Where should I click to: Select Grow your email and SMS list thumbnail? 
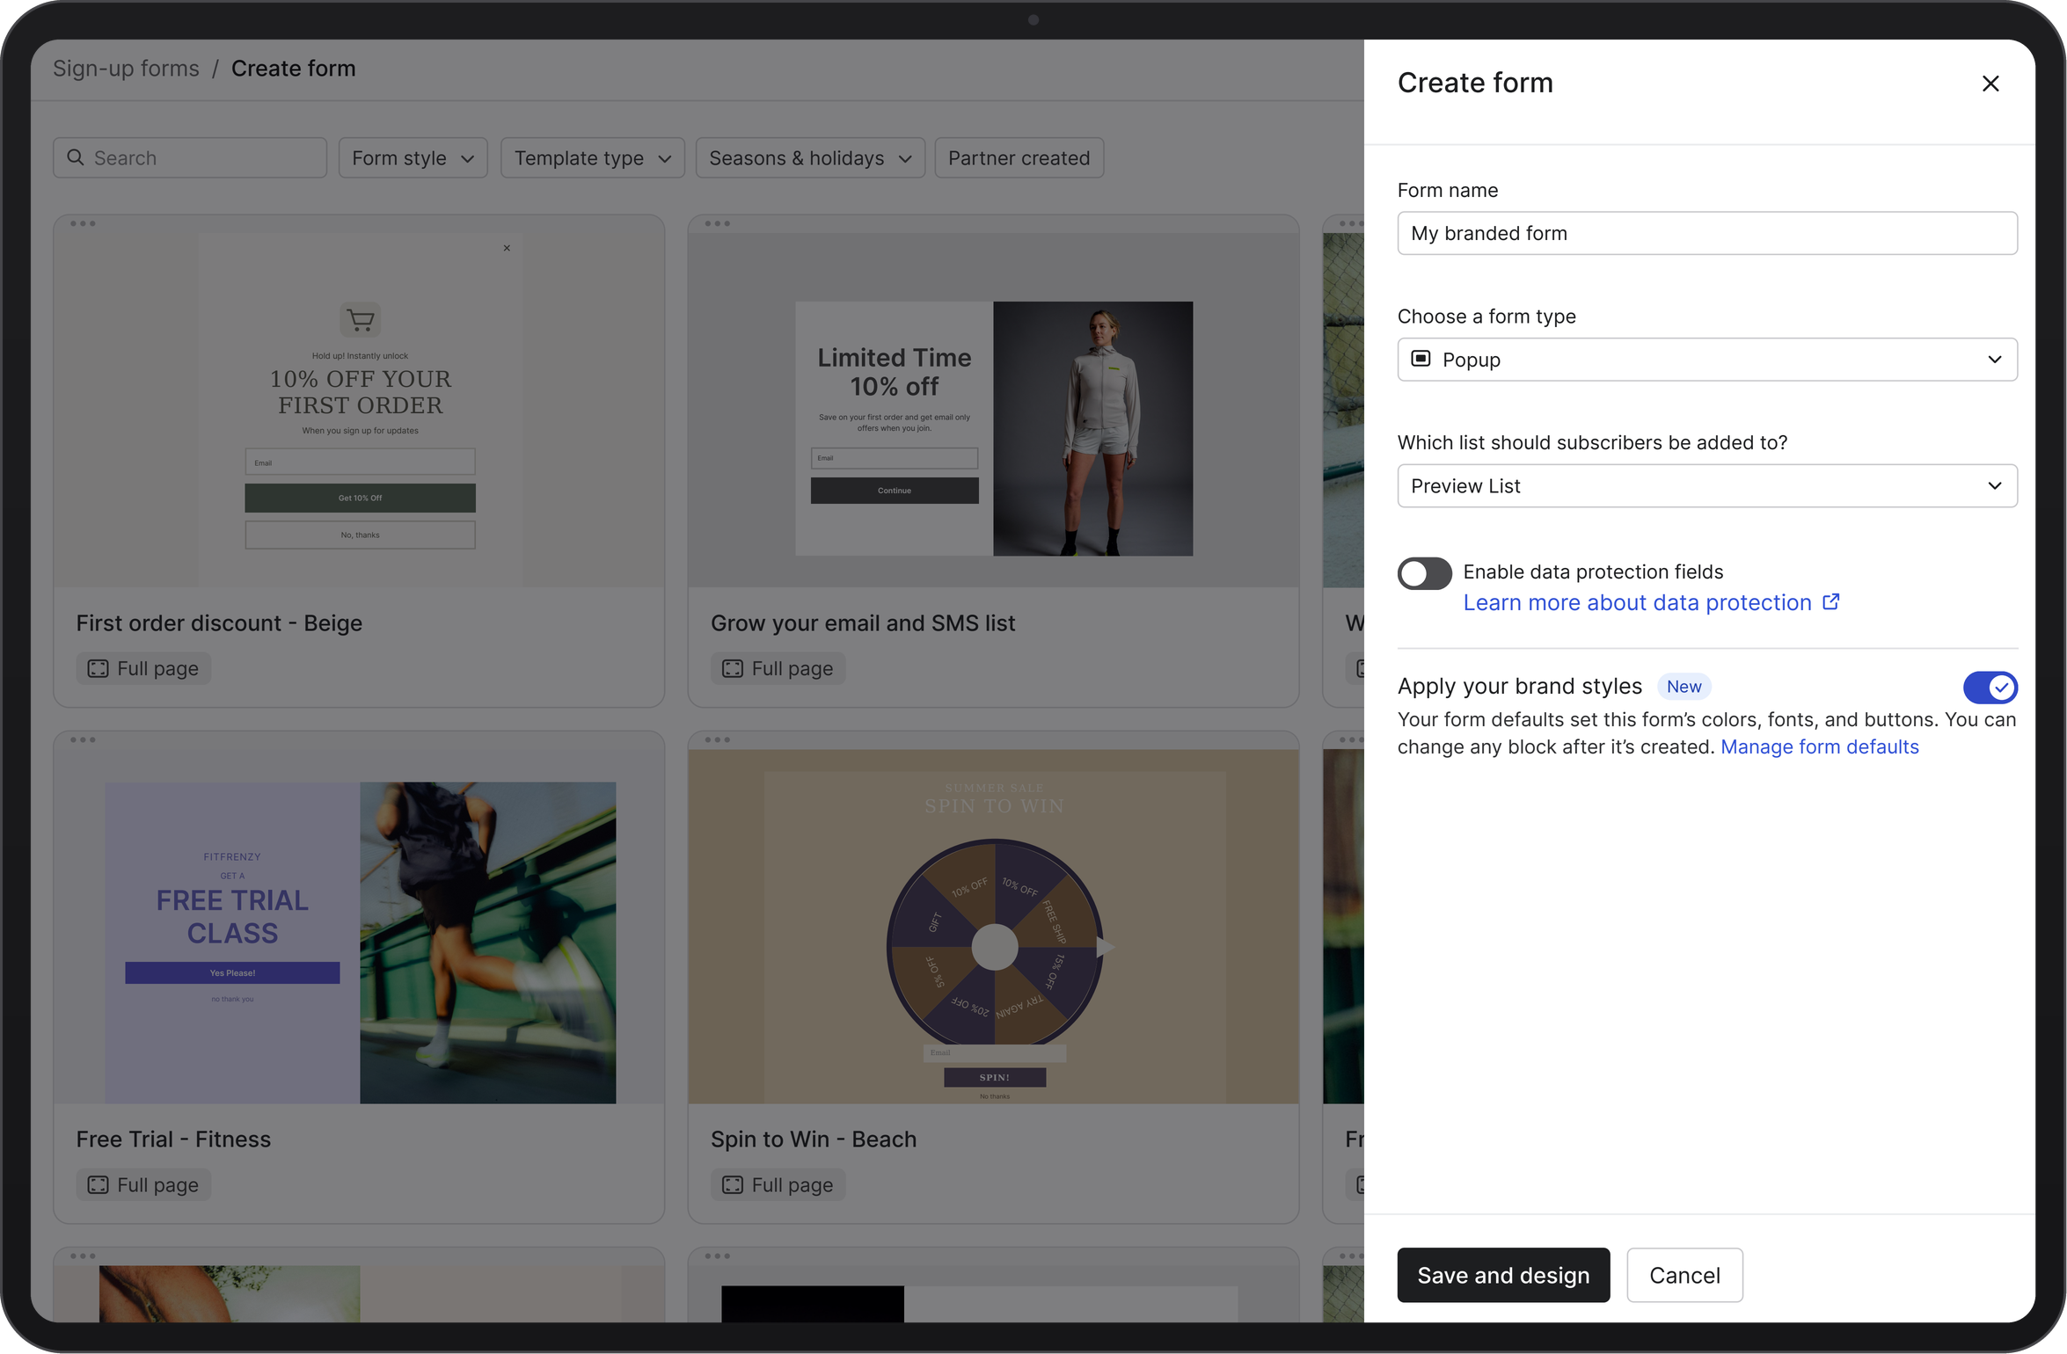(x=993, y=411)
